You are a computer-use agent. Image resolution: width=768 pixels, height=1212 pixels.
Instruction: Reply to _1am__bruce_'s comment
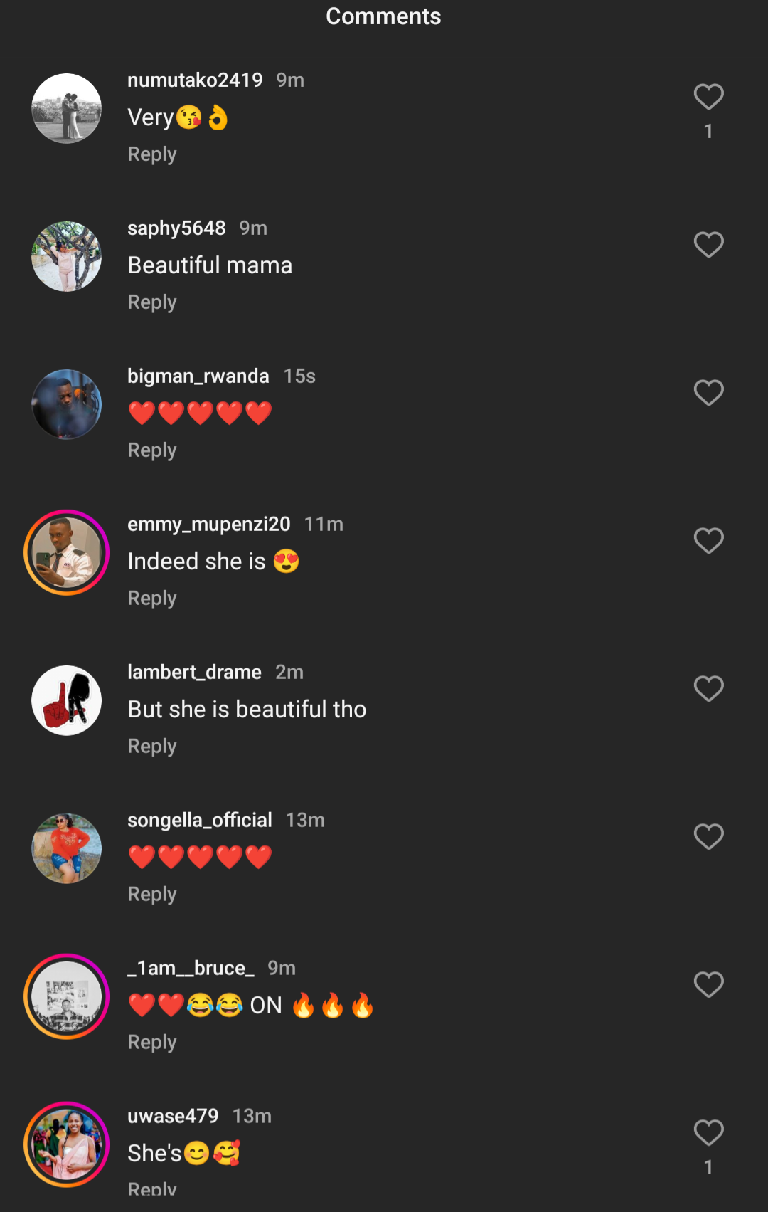coord(152,1043)
